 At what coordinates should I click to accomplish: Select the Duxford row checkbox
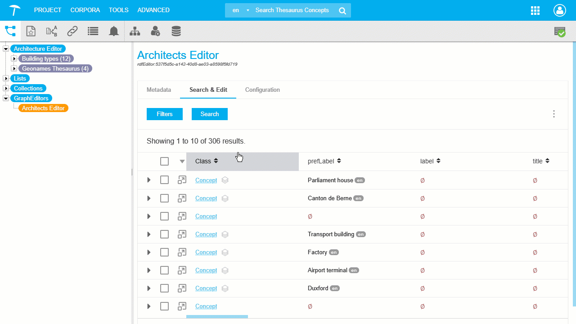164,288
